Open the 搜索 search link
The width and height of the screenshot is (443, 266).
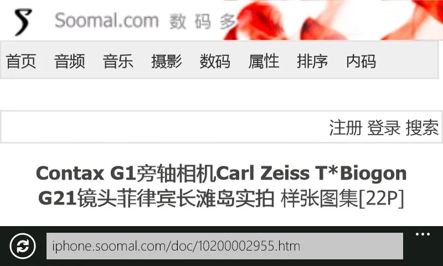point(422,128)
